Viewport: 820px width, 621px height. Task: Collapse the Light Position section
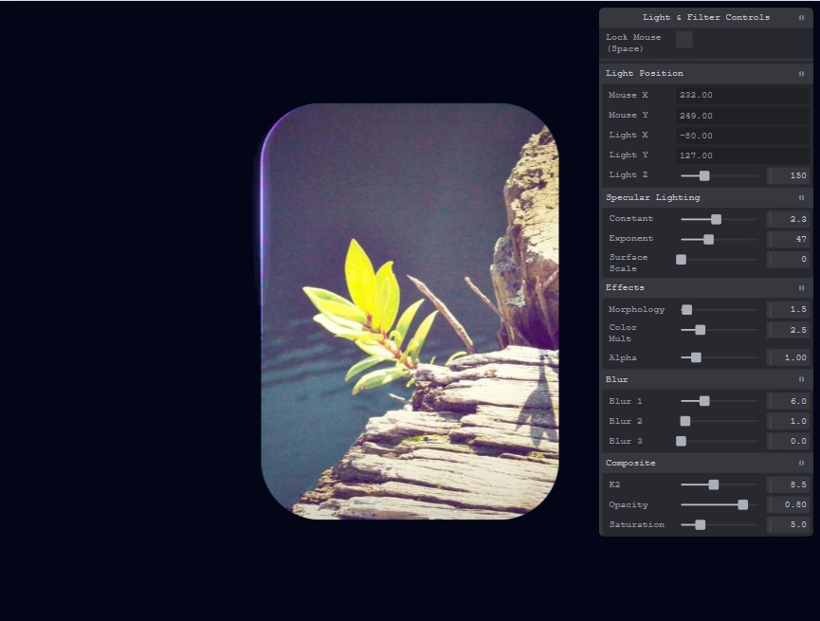click(x=801, y=74)
